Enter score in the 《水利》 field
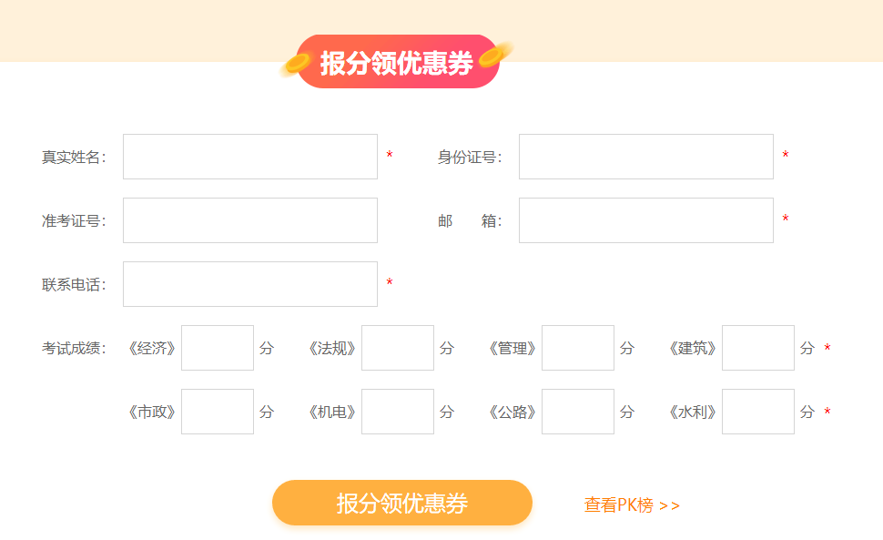Image resolution: width=883 pixels, height=540 pixels. click(757, 411)
